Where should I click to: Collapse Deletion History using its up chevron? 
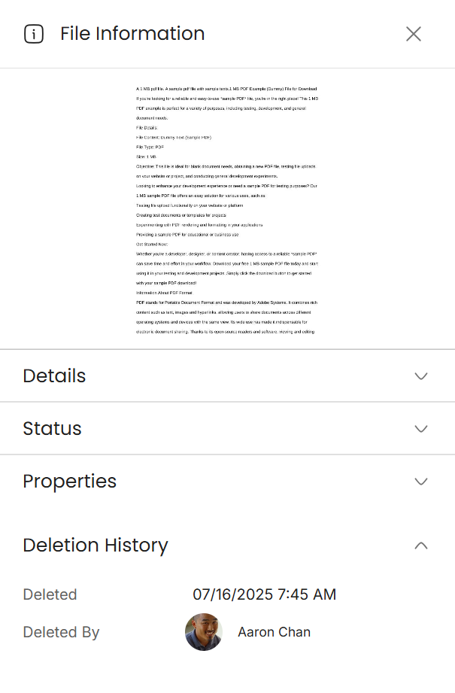pos(421,546)
